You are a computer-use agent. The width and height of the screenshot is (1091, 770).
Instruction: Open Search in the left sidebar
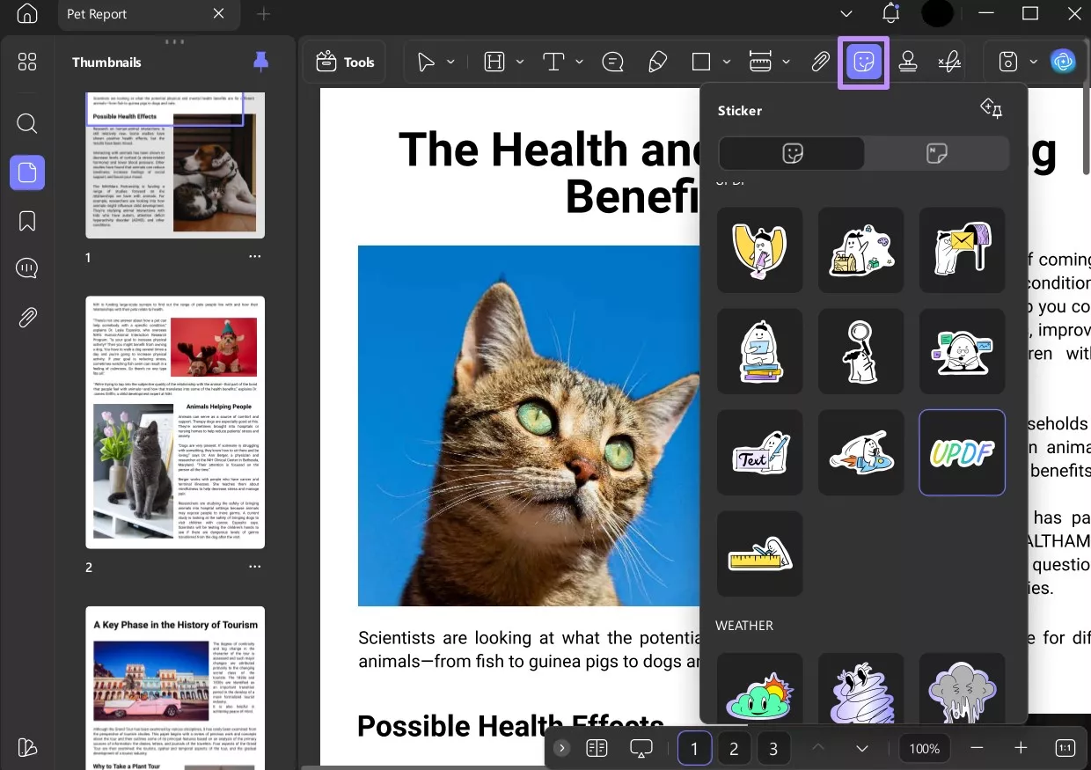[26, 123]
